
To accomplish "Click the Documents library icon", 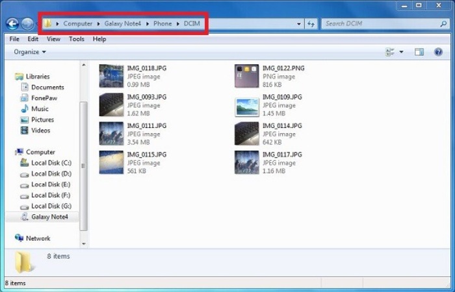I will coord(25,87).
